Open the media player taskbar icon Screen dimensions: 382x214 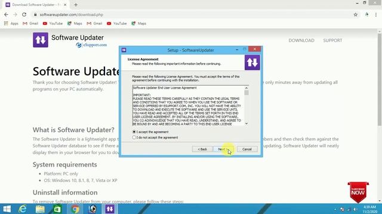click(93, 209)
